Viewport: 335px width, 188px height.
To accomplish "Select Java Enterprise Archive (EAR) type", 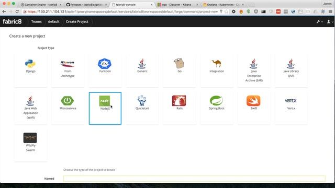I will 254,71.
